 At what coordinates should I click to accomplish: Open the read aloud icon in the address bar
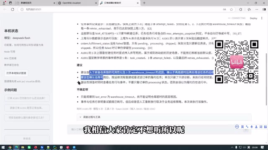[x=224, y=10]
